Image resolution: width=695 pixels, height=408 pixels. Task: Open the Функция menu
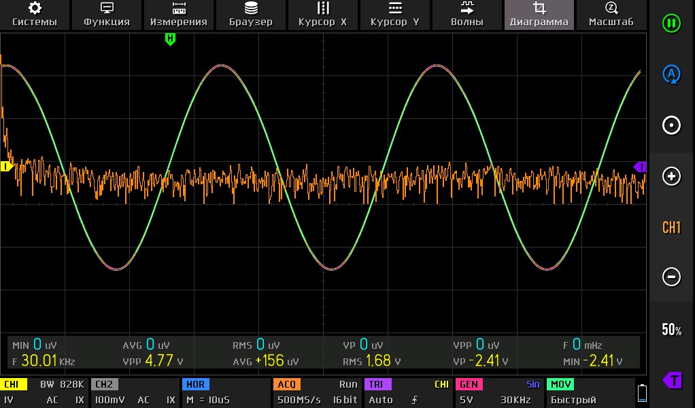(x=107, y=14)
